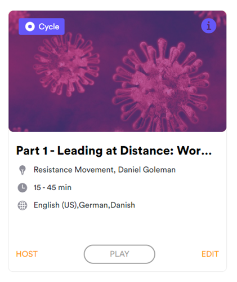237x282 pixels.
Task: Click the globe languages icon
Action: click(x=23, y=205)
